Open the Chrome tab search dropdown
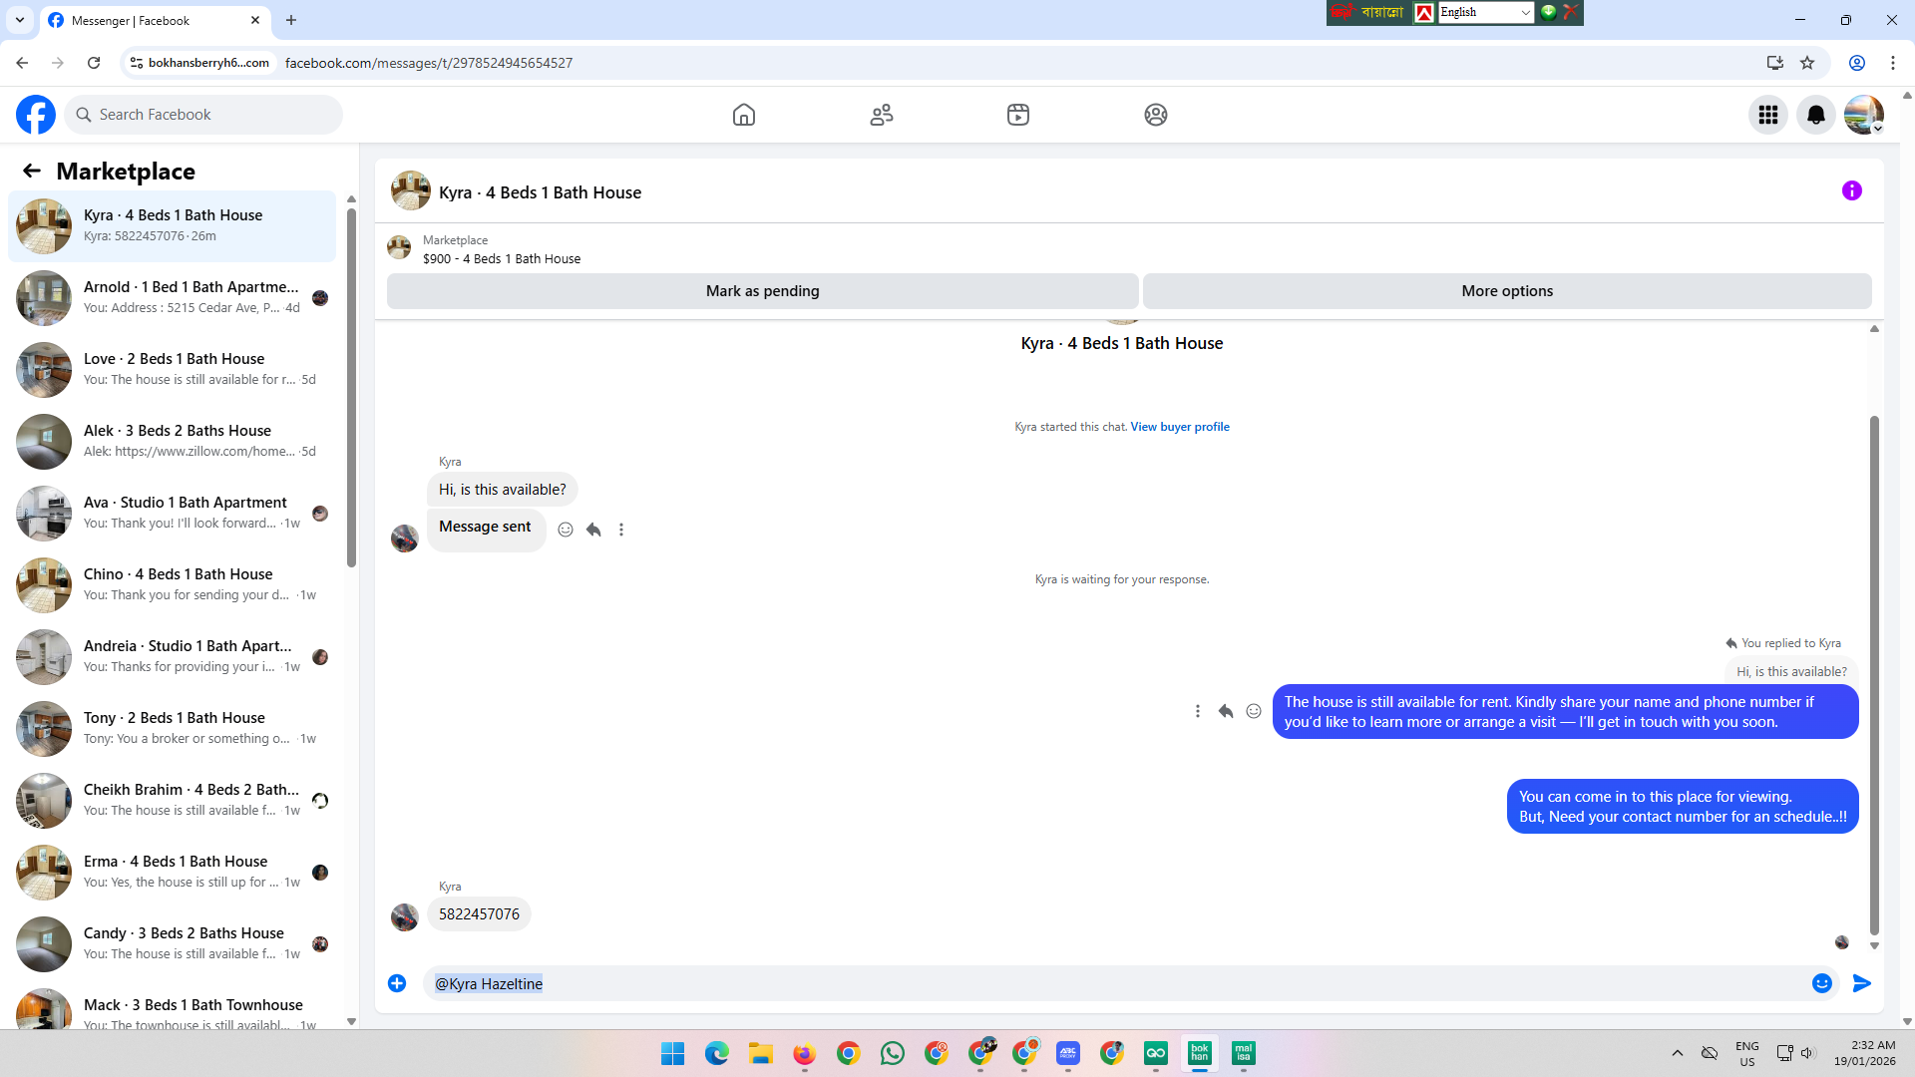This screenshot has height=1077, width=1915. tap(20, 20)
